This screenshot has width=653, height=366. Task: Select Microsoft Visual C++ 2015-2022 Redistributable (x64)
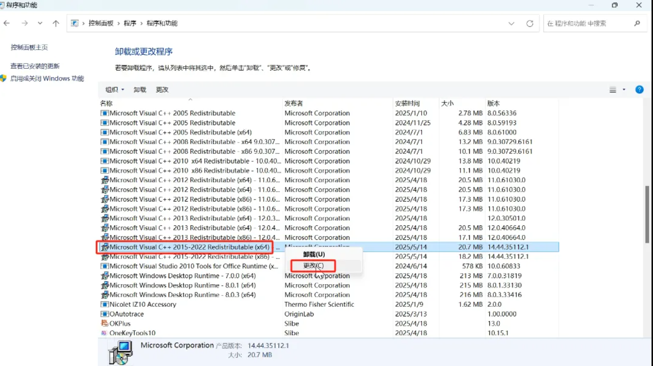[x=329, y=247]
